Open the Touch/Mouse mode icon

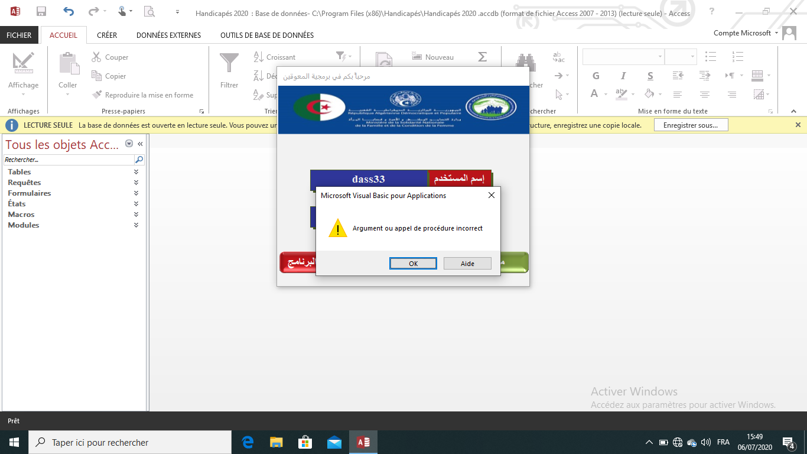(122, 11)
